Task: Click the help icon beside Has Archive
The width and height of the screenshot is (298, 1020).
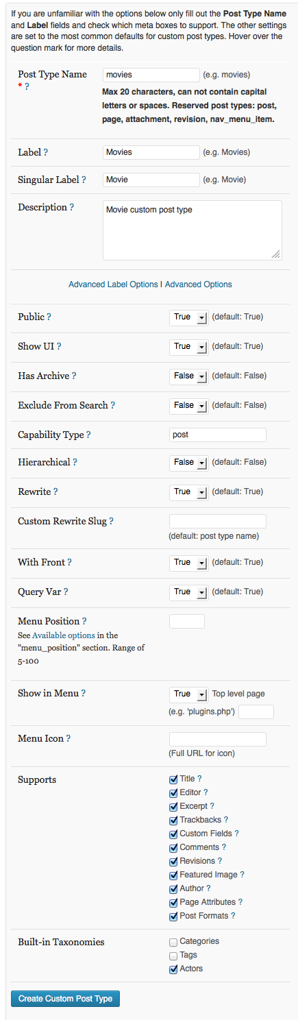Action: (74, 376)
